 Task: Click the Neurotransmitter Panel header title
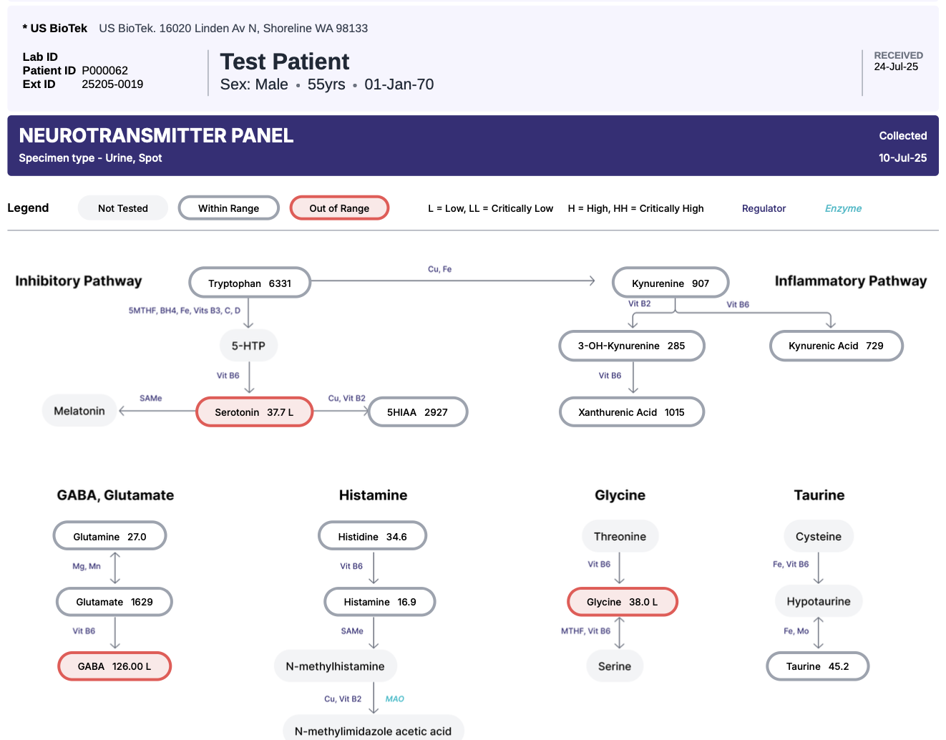click(156, 135)
